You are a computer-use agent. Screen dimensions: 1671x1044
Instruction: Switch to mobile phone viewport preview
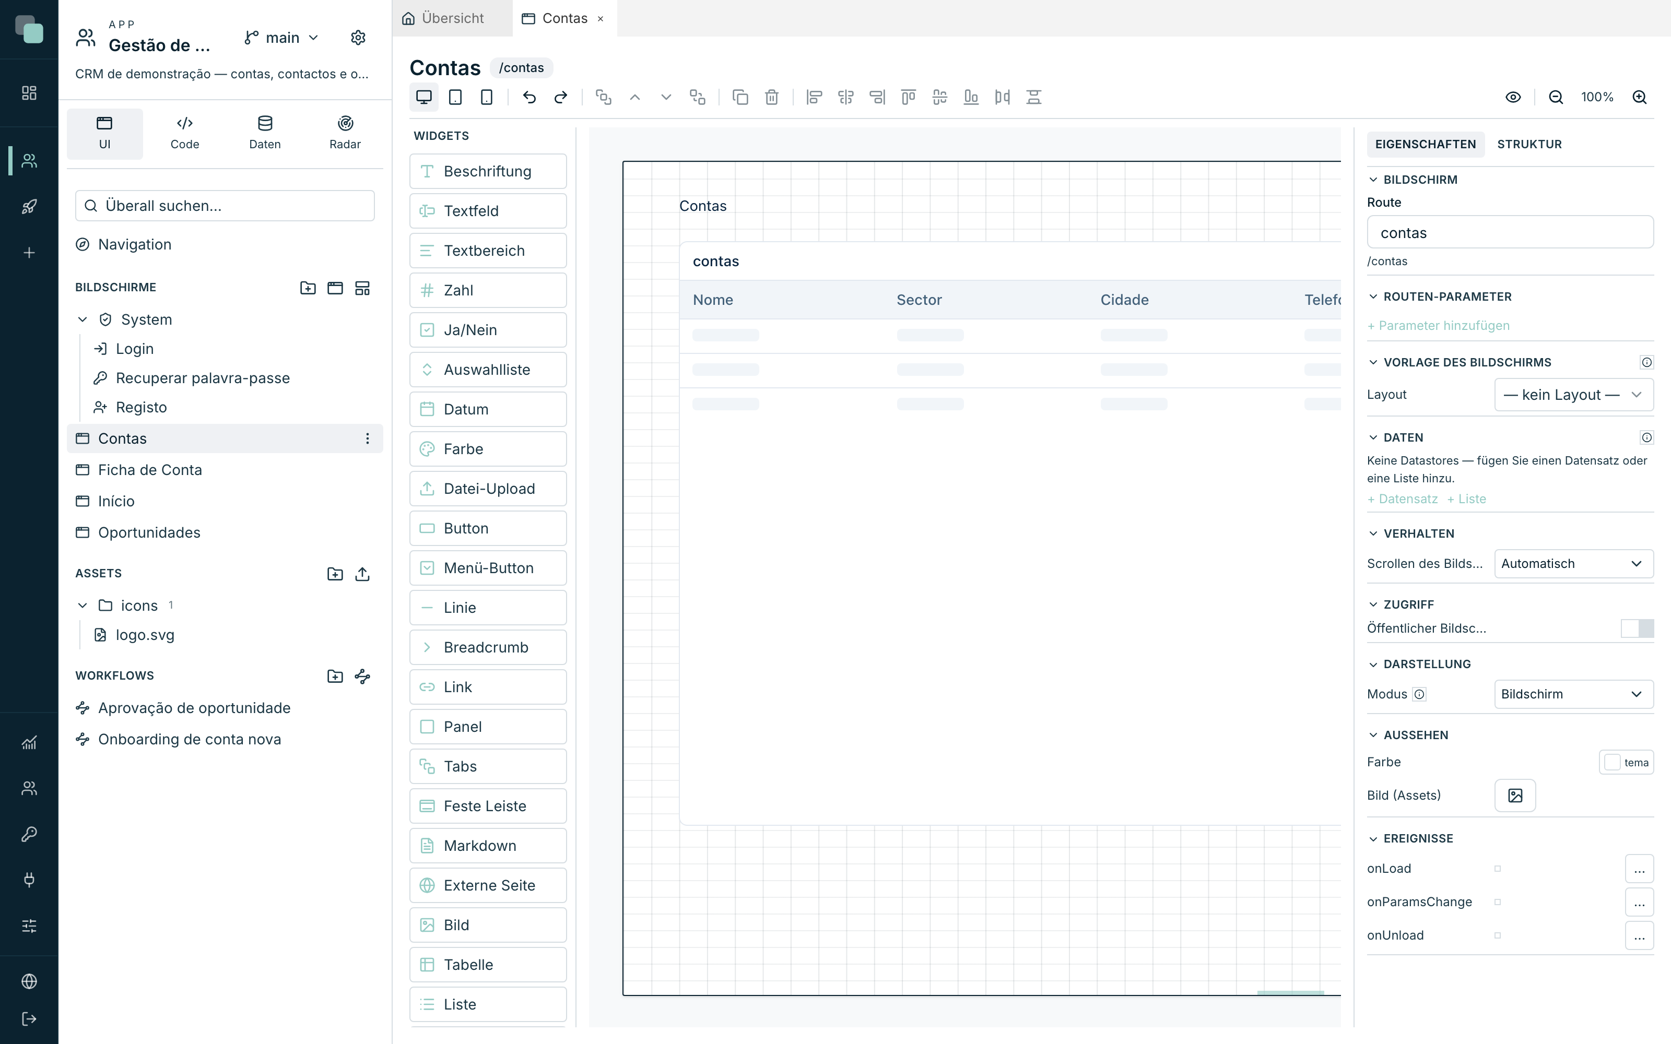[487, 98]
